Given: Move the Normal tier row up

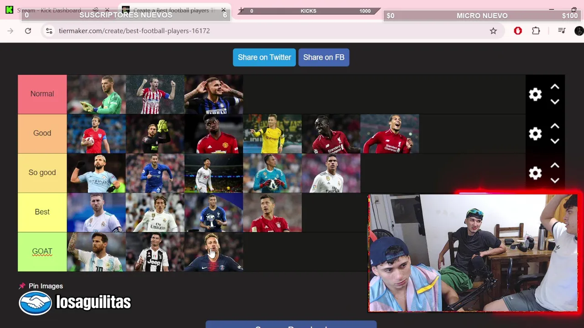Looking at the screenshot, I should (x=555, y=87).
